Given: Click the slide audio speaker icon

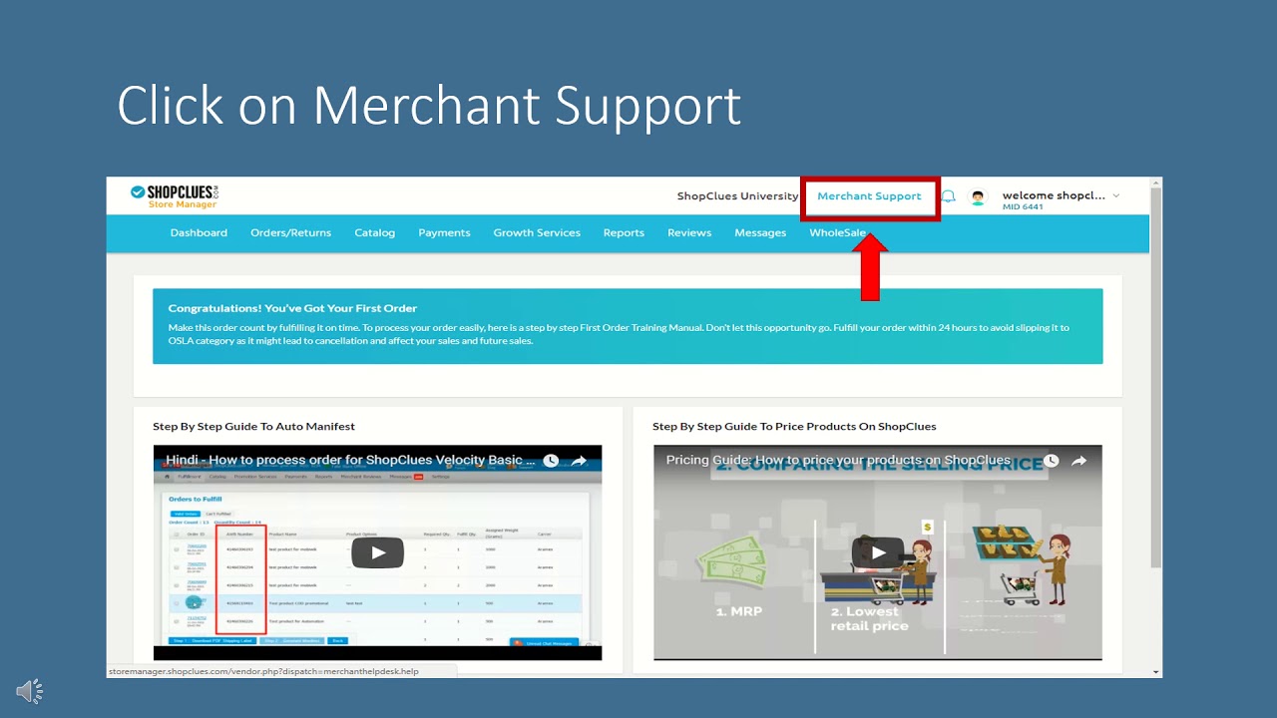Looking at the screenshot, I should point(30,691).
